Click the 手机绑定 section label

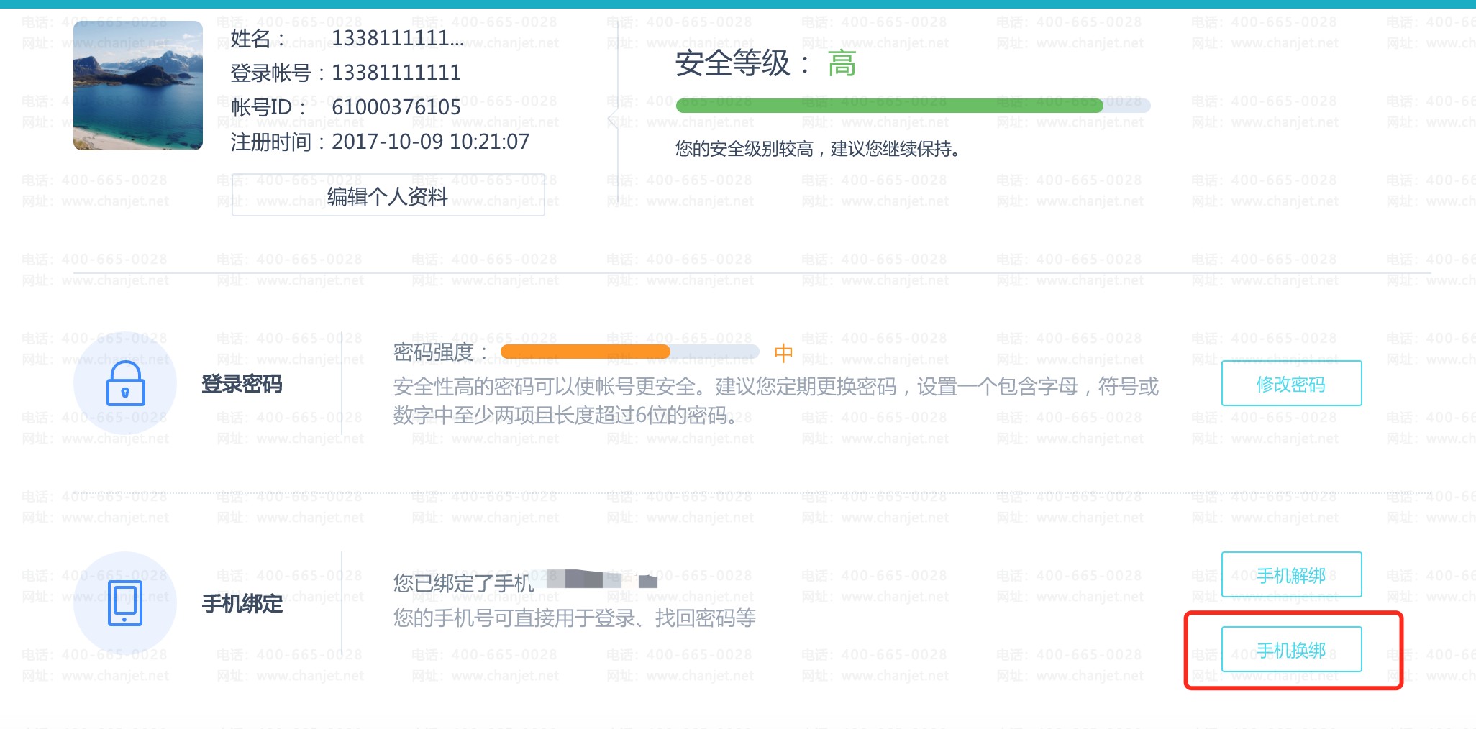pos(242,604)
